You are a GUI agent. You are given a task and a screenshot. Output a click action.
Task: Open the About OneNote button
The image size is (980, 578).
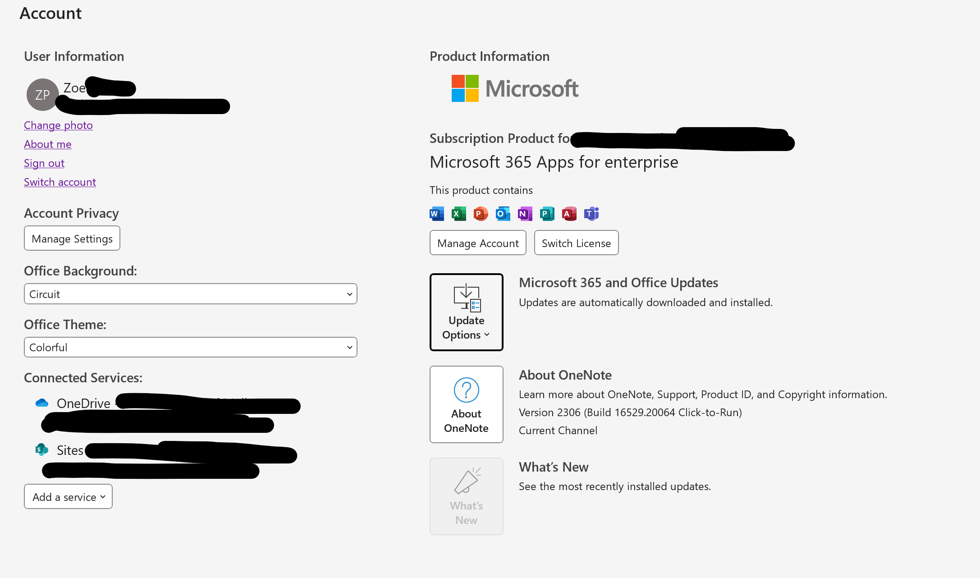coord(466,404)
